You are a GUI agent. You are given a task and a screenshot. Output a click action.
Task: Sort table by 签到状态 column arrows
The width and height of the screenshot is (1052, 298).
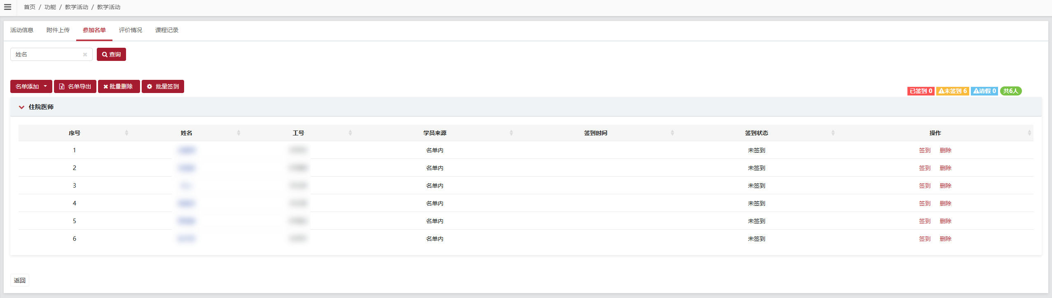coord(833,133)
